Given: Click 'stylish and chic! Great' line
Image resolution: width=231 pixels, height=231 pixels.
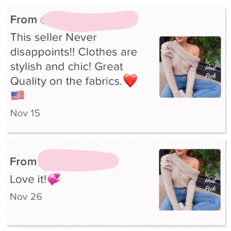Looking at the screenshot, I should (x=67, y=67).
